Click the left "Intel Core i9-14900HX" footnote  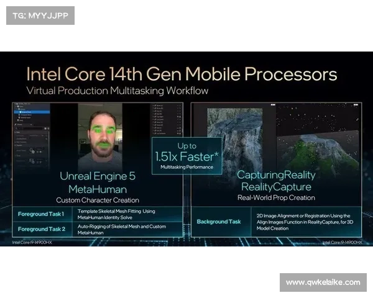point(32,242)
